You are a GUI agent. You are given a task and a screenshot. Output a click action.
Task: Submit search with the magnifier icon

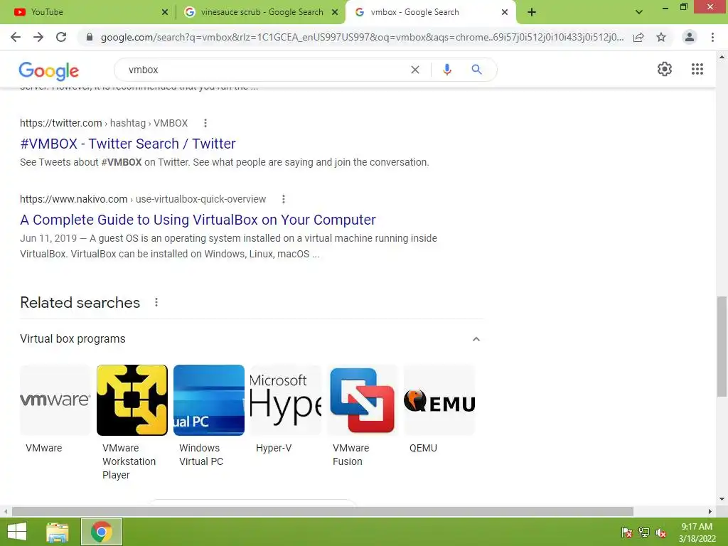pyautogui.click(x=476, y=70)
